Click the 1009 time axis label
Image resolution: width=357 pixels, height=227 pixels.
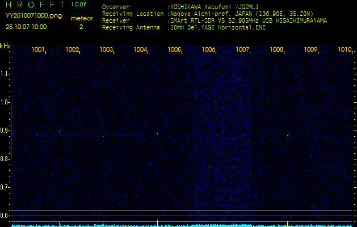click(310, 49)
